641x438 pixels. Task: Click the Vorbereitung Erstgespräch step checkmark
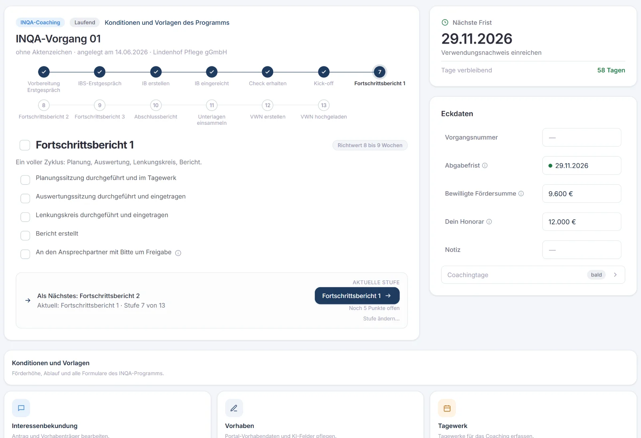click(44, 72)
